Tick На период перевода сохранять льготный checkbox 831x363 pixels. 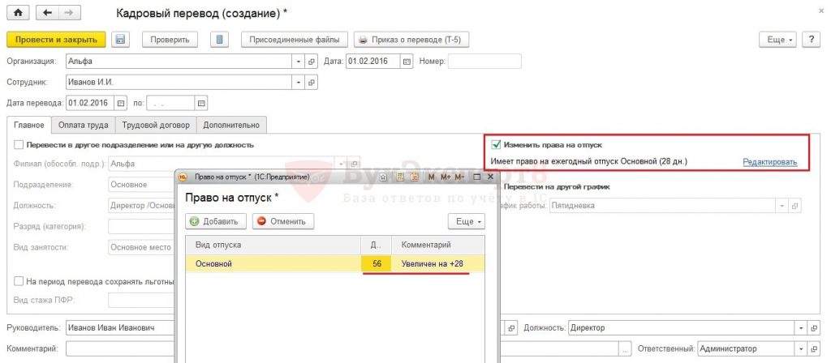coord(19,281)
